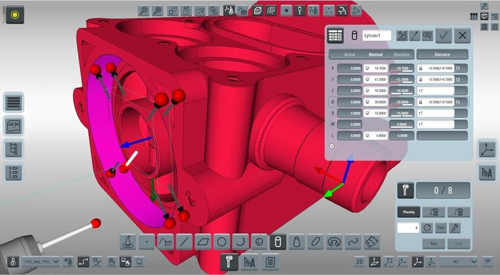Open the feature tree icon on left sidebar
This screenshot has height=275, width=500.
pyautogui.click(x=13, y=149)
